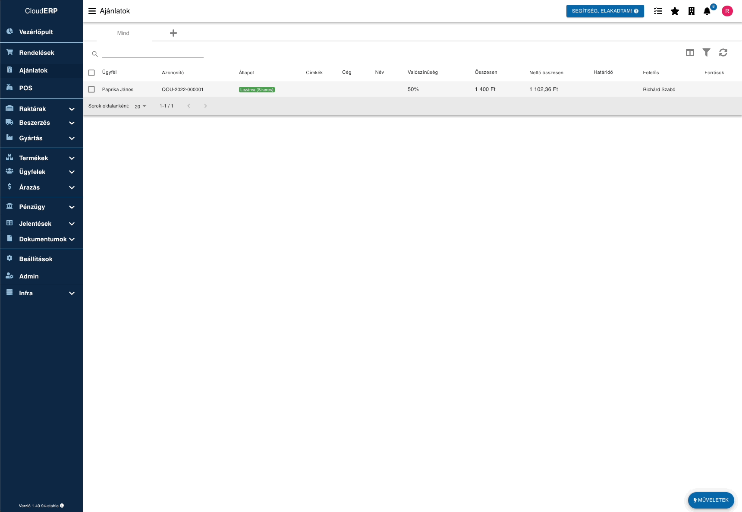Viewport: 742px width, 512px height.
Task: Expand the Pénzügy sidebar menu
Action: (41, 207)
